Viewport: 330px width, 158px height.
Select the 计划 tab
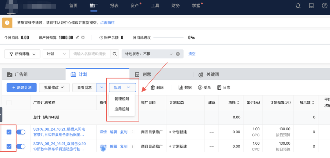tap(97, 74)
